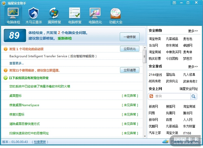The width and height of the screenshot is (203, 148).
Task: Open the 中粮我买网 link
Action: (174, 52)
